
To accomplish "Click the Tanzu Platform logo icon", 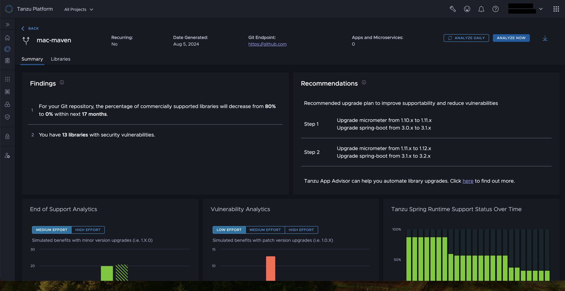I will [x=9, y=9].
